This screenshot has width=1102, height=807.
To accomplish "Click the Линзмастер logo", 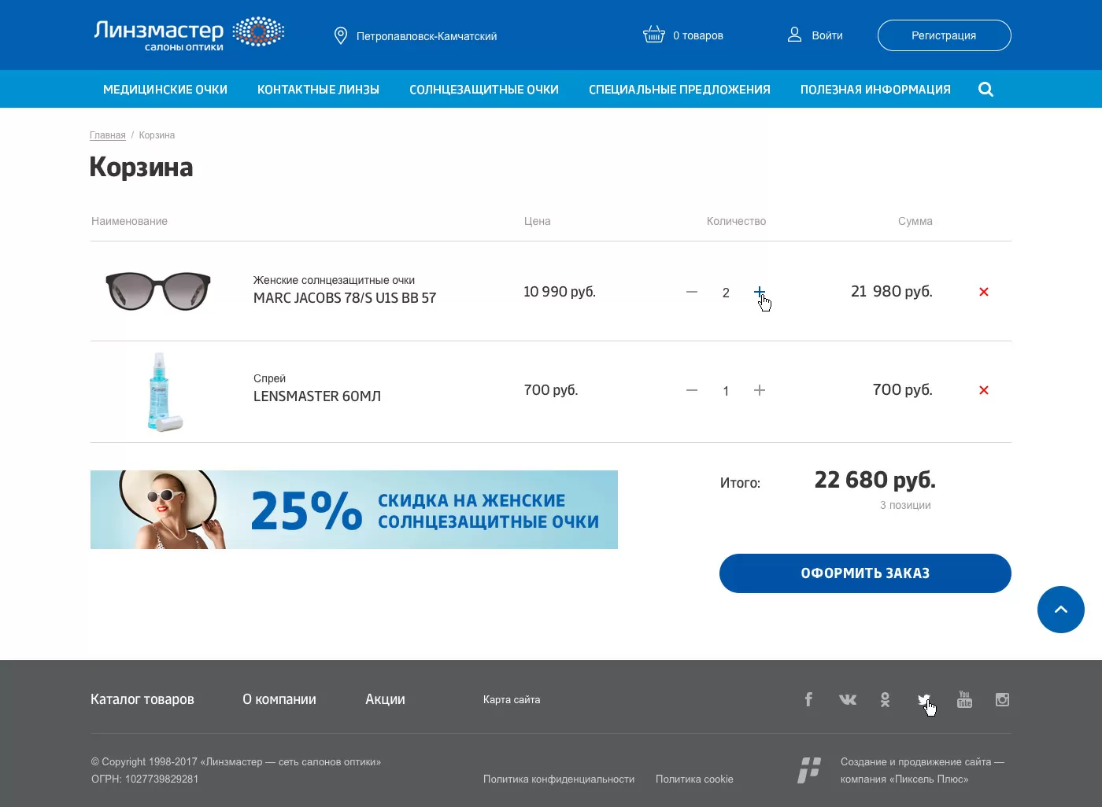I will coord(189,34).
